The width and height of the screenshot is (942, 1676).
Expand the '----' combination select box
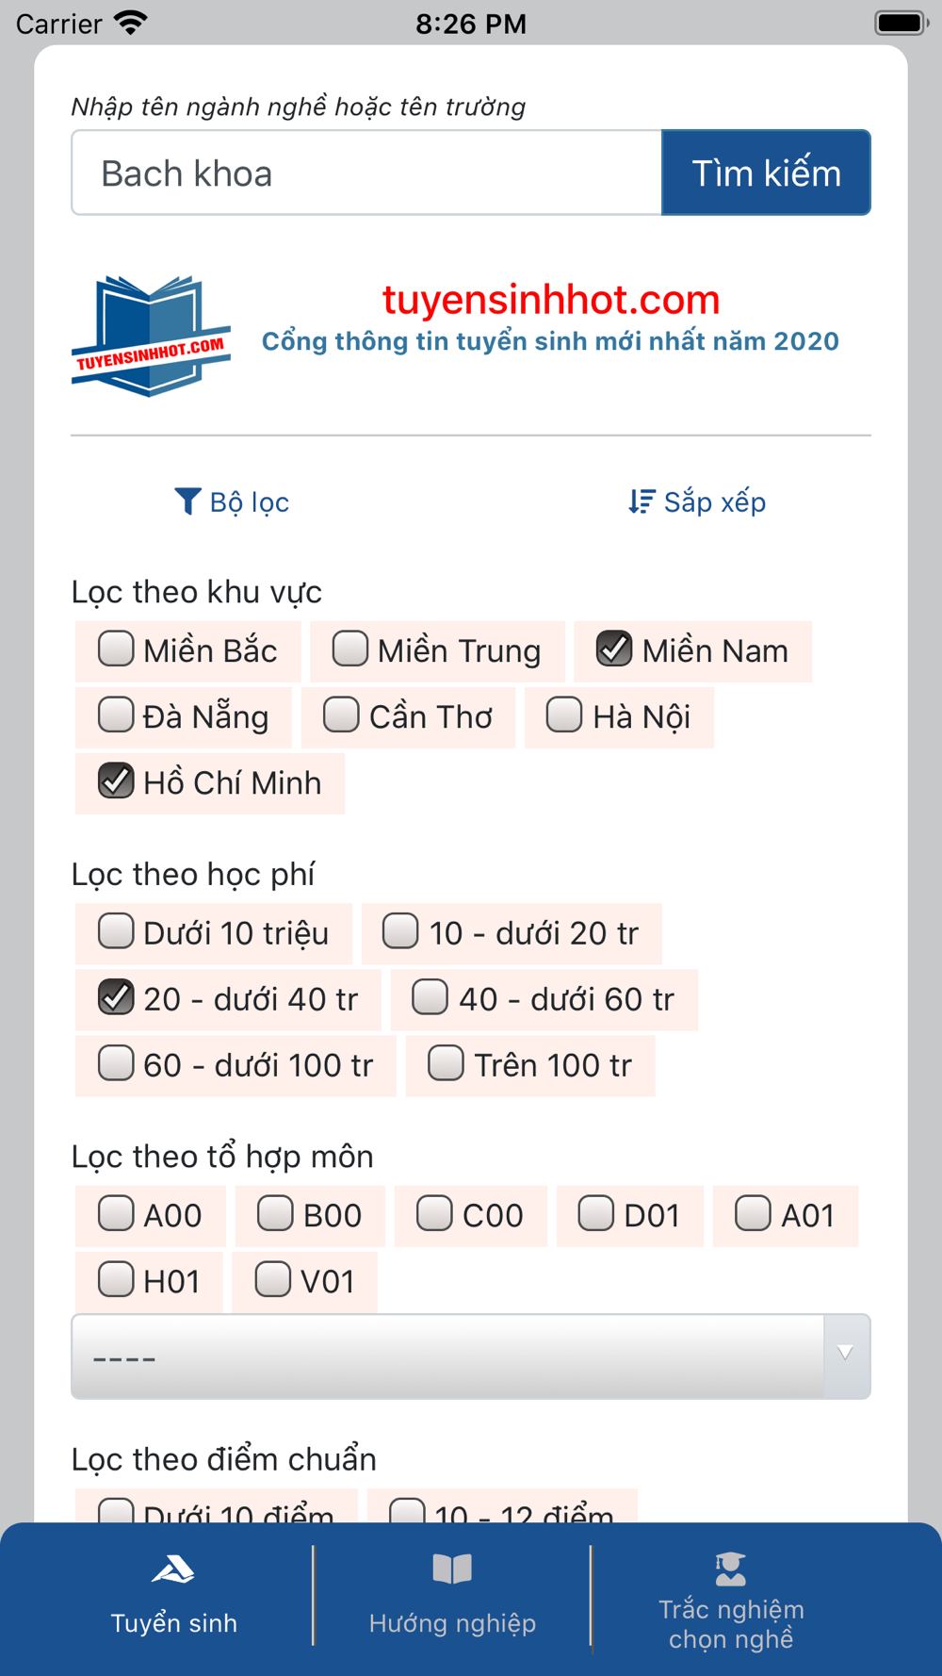(x=471, y=1356)
